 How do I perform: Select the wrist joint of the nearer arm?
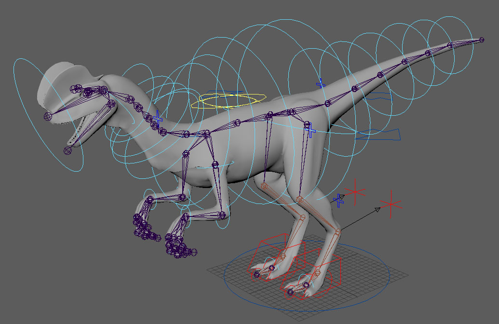186,217
